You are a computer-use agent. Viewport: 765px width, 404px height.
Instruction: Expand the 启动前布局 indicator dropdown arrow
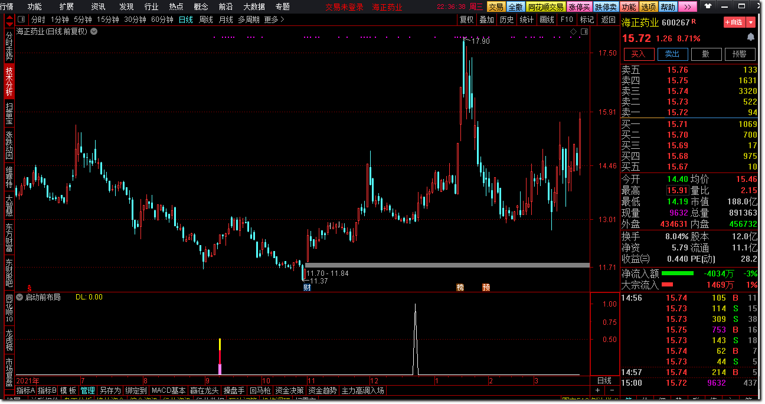[19, 297]
